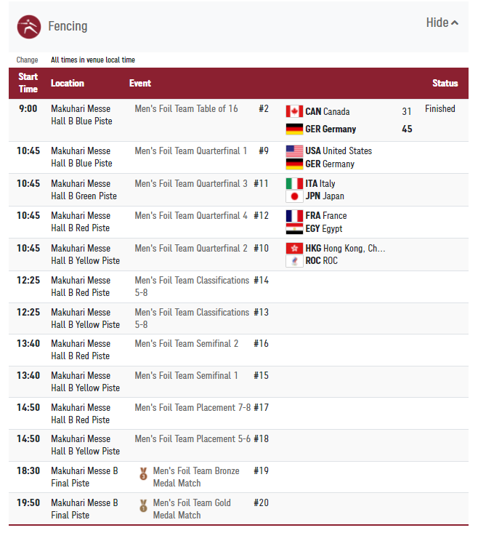478x533 pixels.
Task: Click the Status column header
Action: (x=445, y=84)
